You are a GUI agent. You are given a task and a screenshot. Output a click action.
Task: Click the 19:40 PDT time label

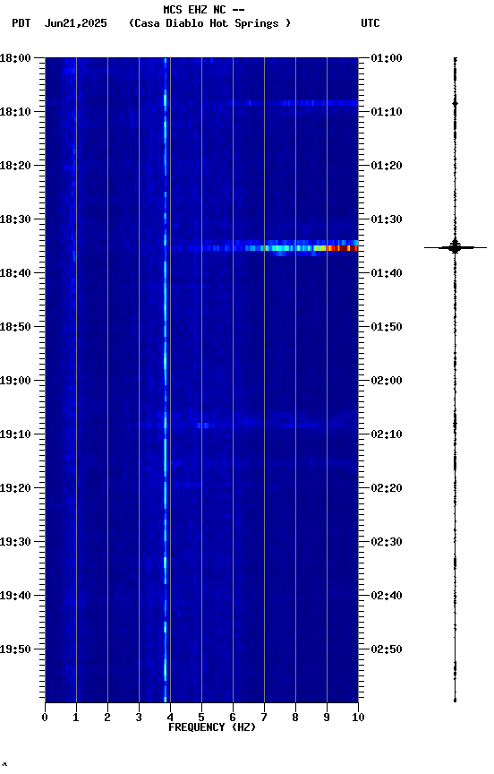point(15,596)
